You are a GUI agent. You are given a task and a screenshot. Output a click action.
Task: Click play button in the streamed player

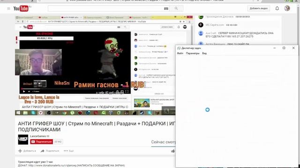(24, 91)
